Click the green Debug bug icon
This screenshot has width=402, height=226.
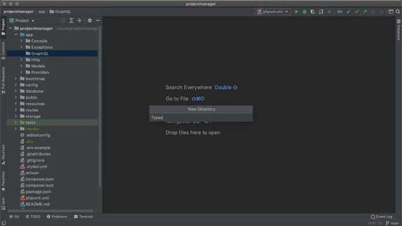[x=305, y=12]
